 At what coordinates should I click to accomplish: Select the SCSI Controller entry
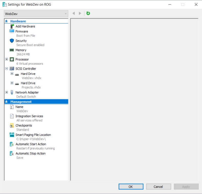(x=26, y=69)
